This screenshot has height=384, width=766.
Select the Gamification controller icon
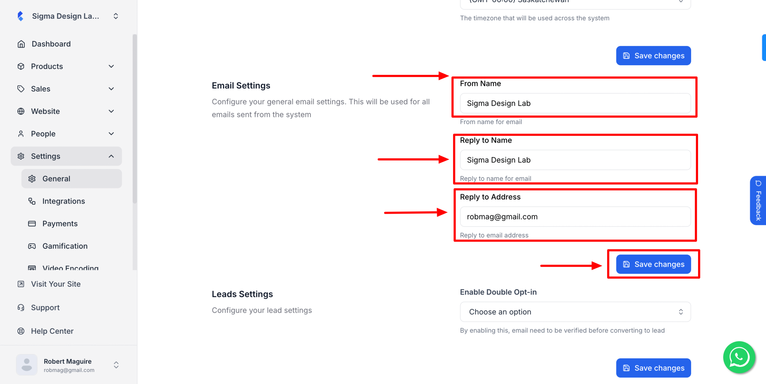tap(32, 246)
